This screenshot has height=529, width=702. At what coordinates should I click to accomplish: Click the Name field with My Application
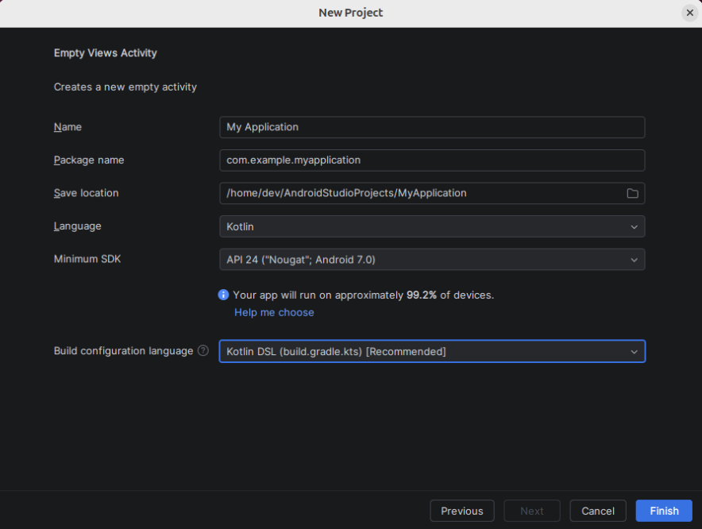click(432, 127)
